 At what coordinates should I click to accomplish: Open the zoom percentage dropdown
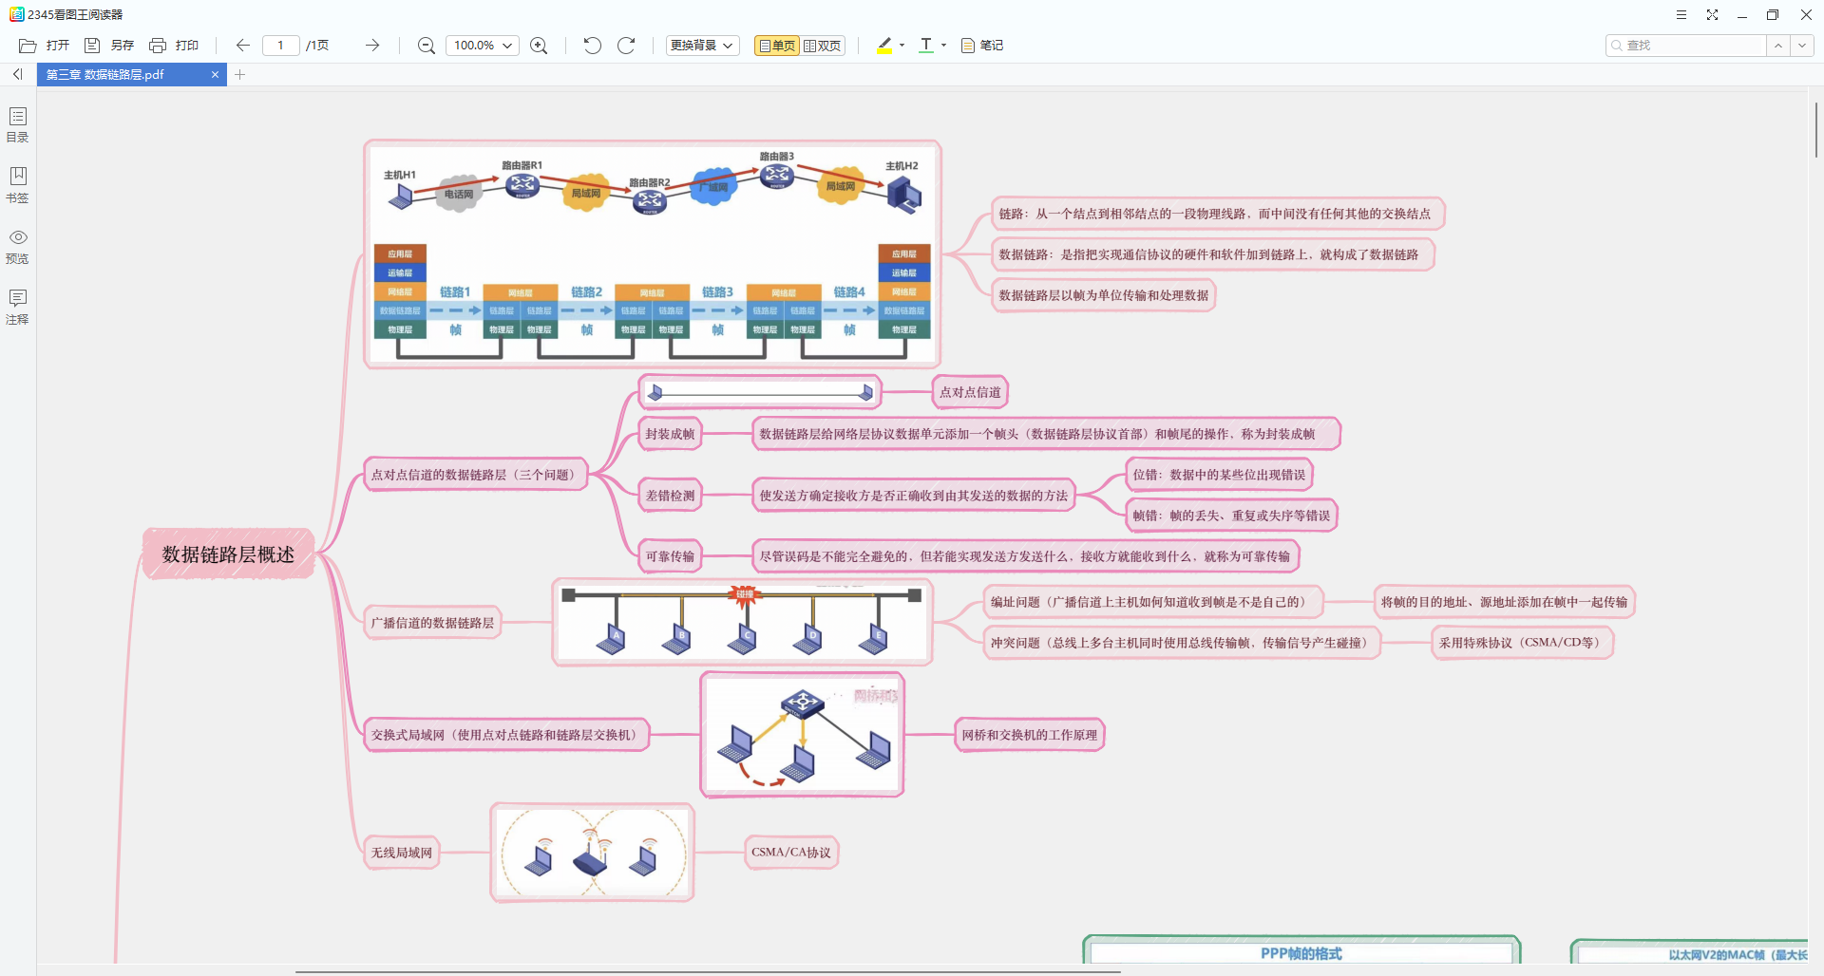(507, 46)
